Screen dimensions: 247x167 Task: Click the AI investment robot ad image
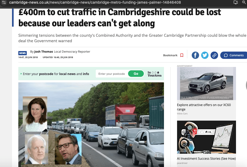pos(206,137)
